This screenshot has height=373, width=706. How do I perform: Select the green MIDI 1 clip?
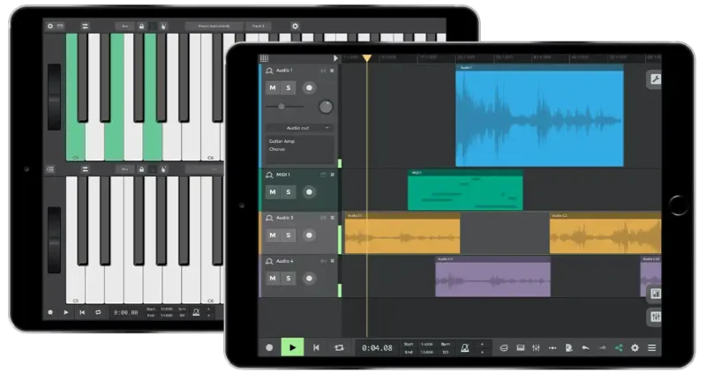pos(465,190)
